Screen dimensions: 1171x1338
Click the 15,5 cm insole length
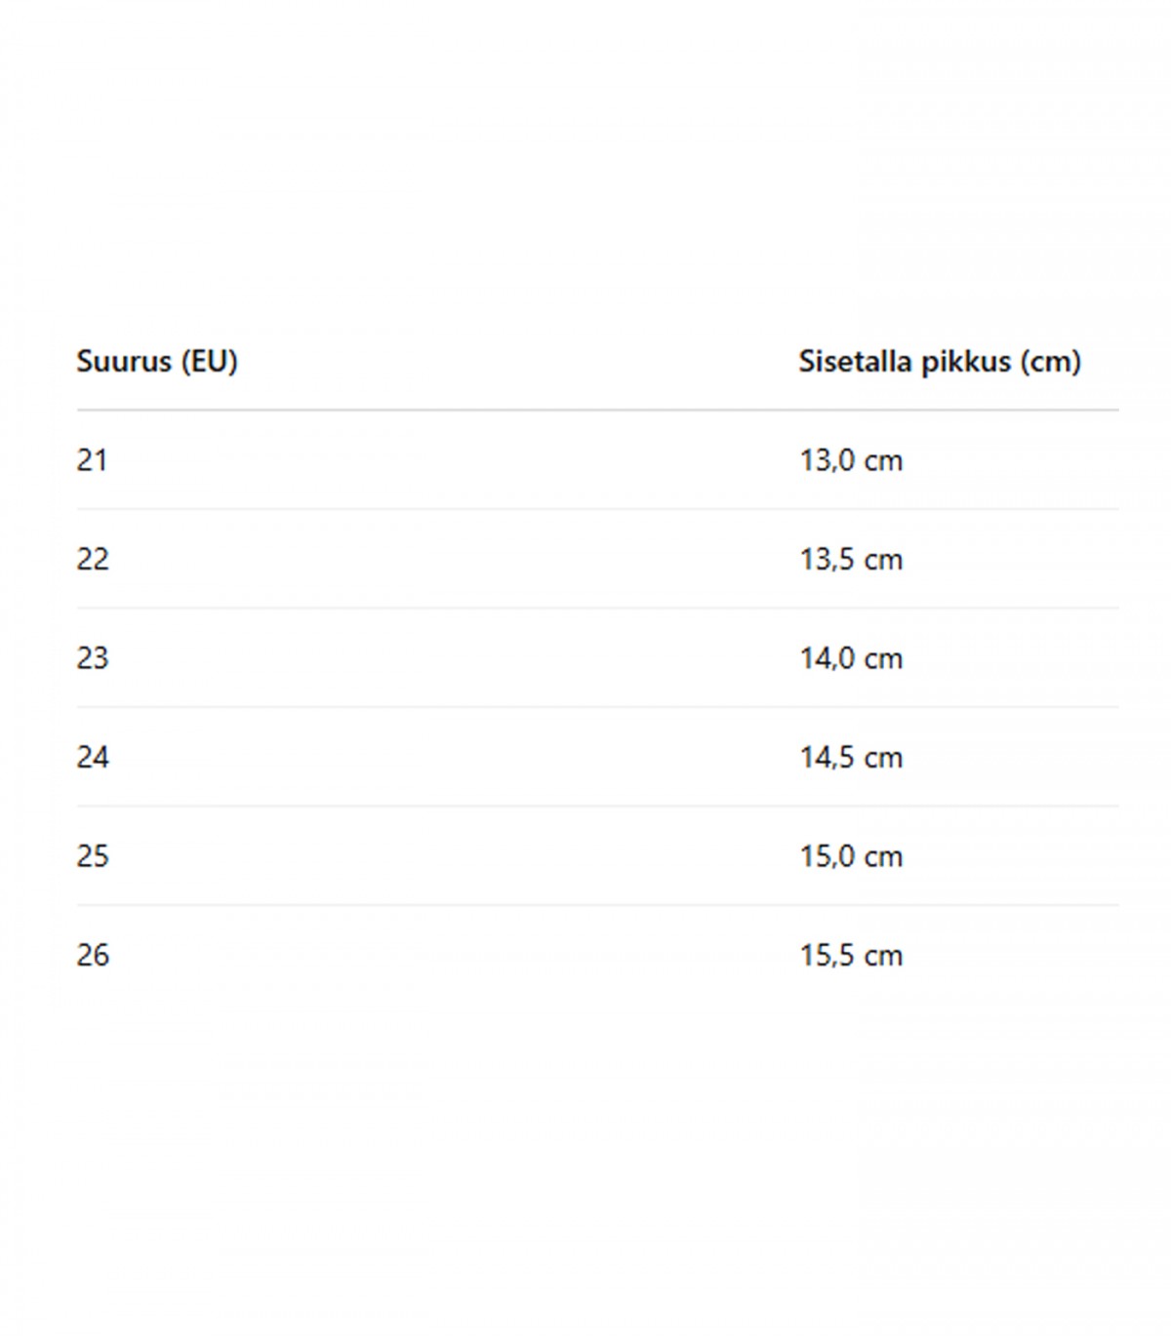851,956
